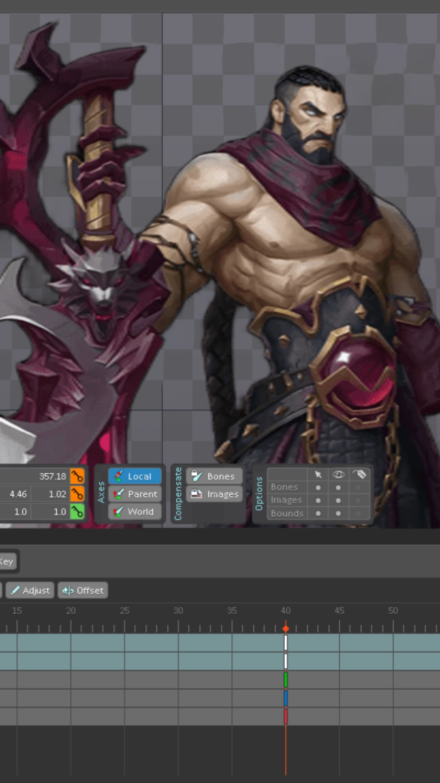440x783 pixels.
Task: Click the blue keyframe at frame 40
Action: tap(286, 698)
